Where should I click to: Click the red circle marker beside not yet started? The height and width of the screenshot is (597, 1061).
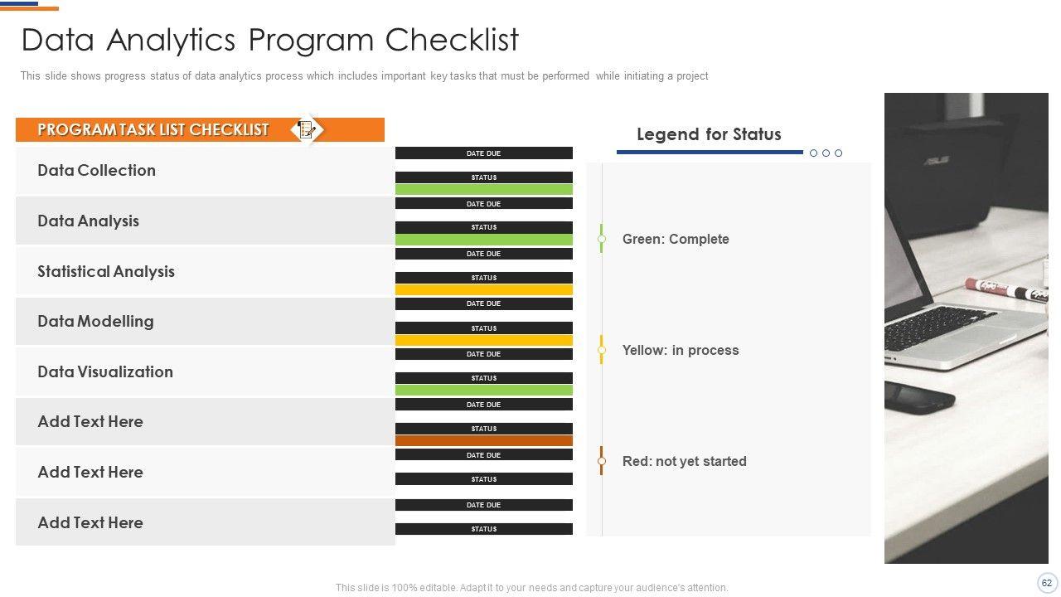coord(602,461)
